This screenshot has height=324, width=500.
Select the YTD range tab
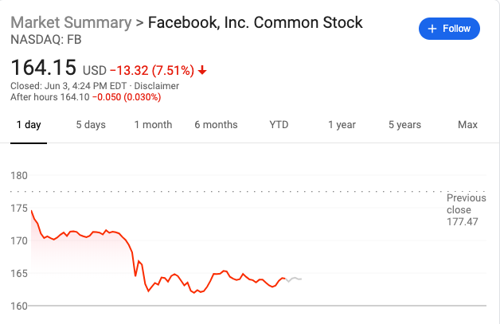279,125
